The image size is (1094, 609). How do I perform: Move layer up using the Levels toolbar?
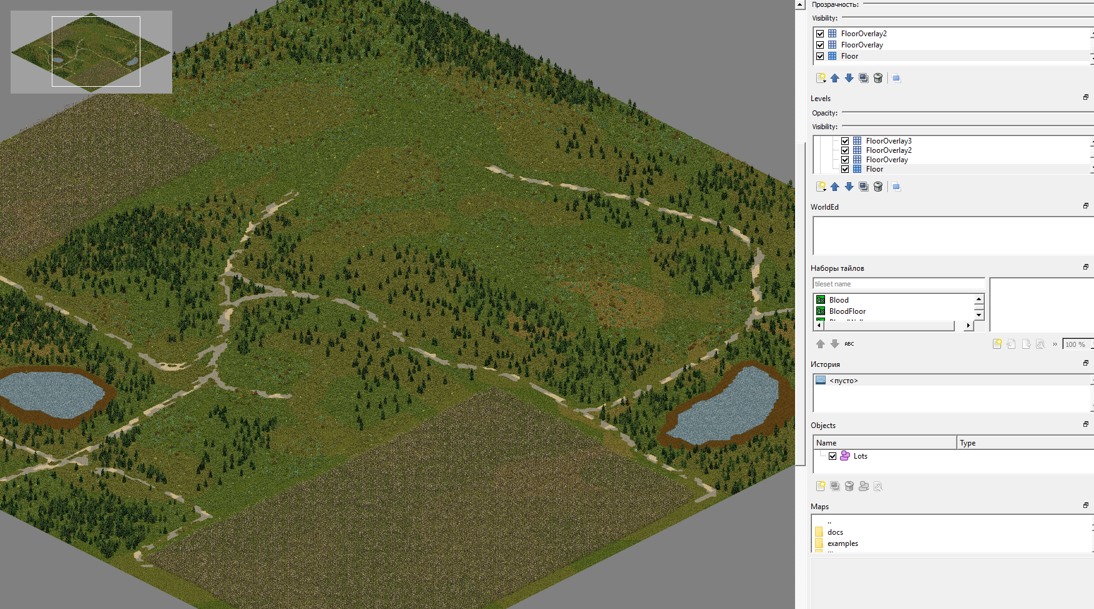click(835, 187)
